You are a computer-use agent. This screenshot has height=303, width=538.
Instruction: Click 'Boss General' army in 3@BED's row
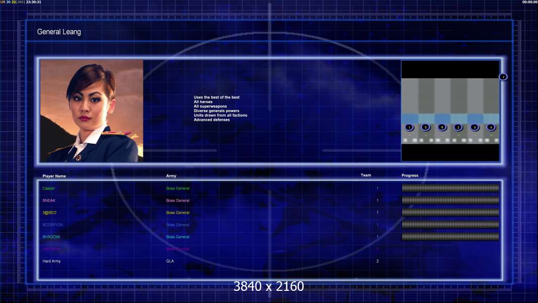(x=178, y=213)
